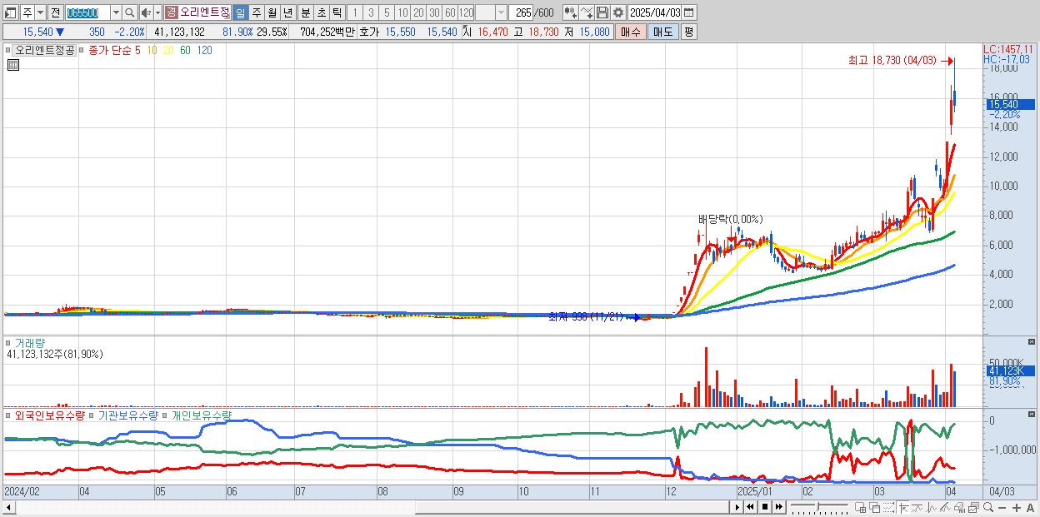Click the stop button in replay controls
Screen dimensions: 1040x517
click(765, 507)
